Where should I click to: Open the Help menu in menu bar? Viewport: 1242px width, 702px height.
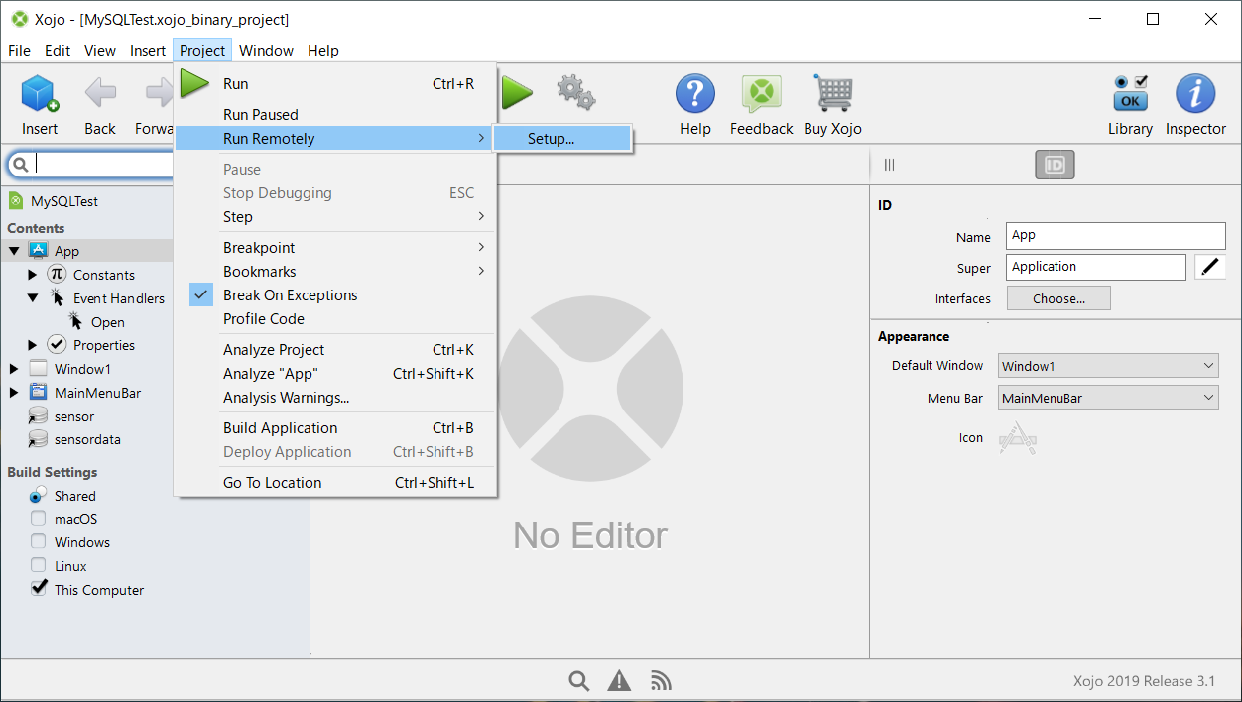(x=323, y=51)
